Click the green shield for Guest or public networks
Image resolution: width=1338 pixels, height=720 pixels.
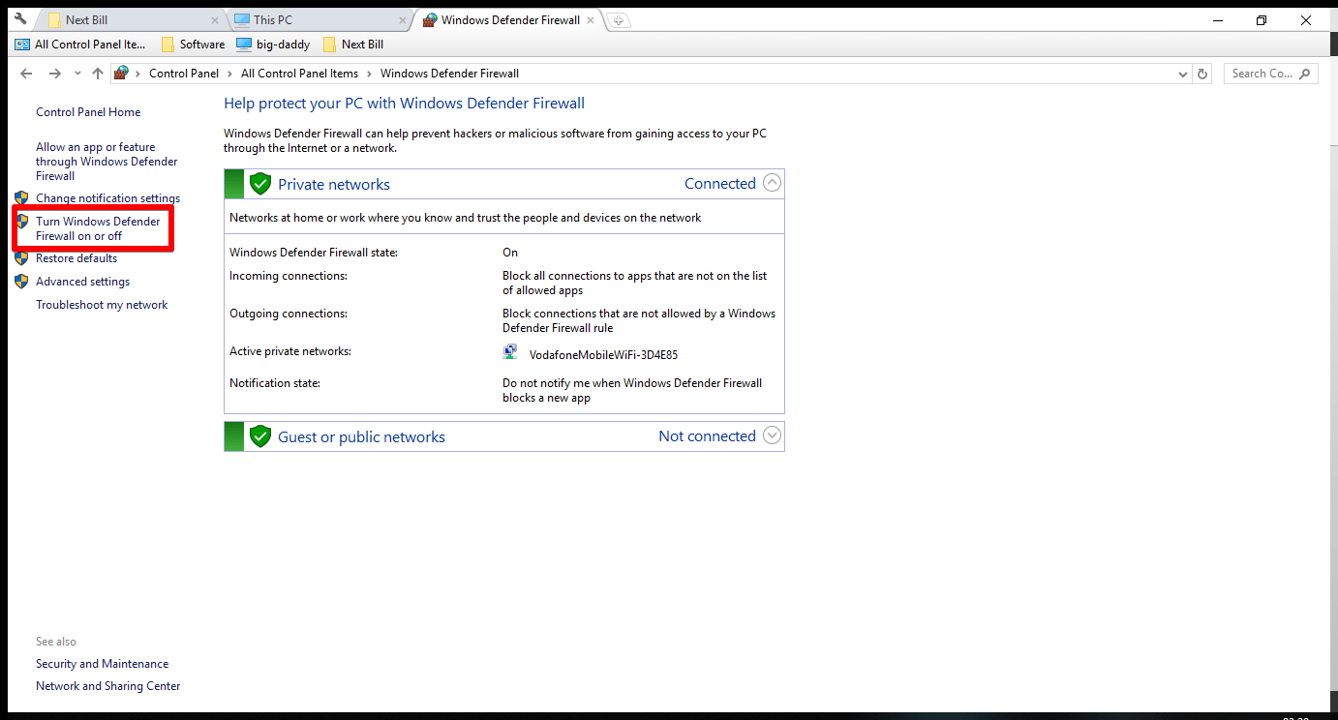[260, 435]
